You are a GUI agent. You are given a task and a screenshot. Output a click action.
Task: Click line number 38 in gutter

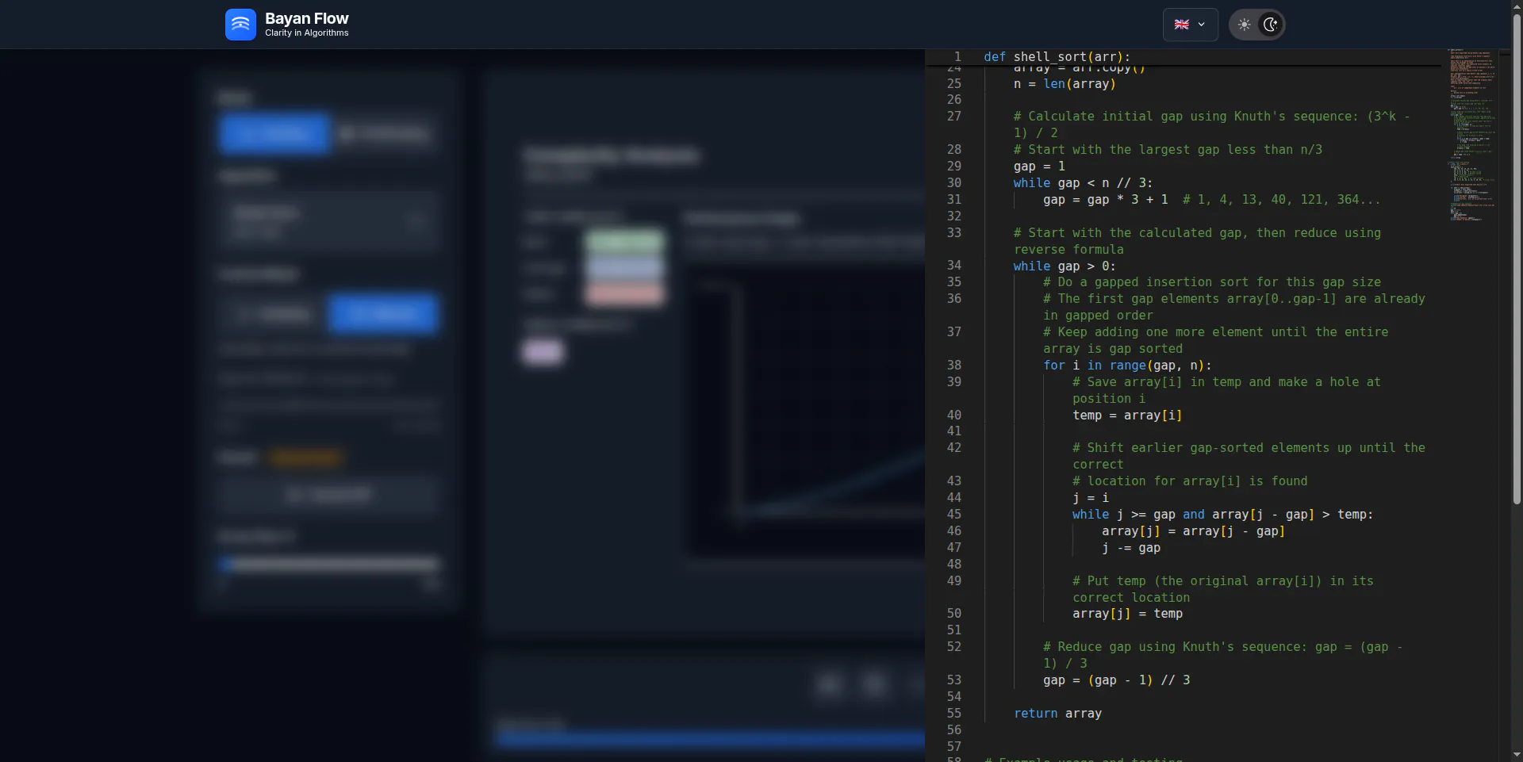click(x=954, y=366)
